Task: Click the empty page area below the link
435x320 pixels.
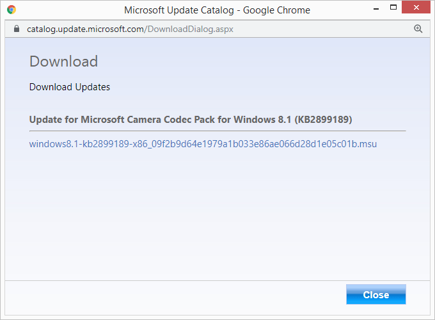Action: click(x=217, y=211)
